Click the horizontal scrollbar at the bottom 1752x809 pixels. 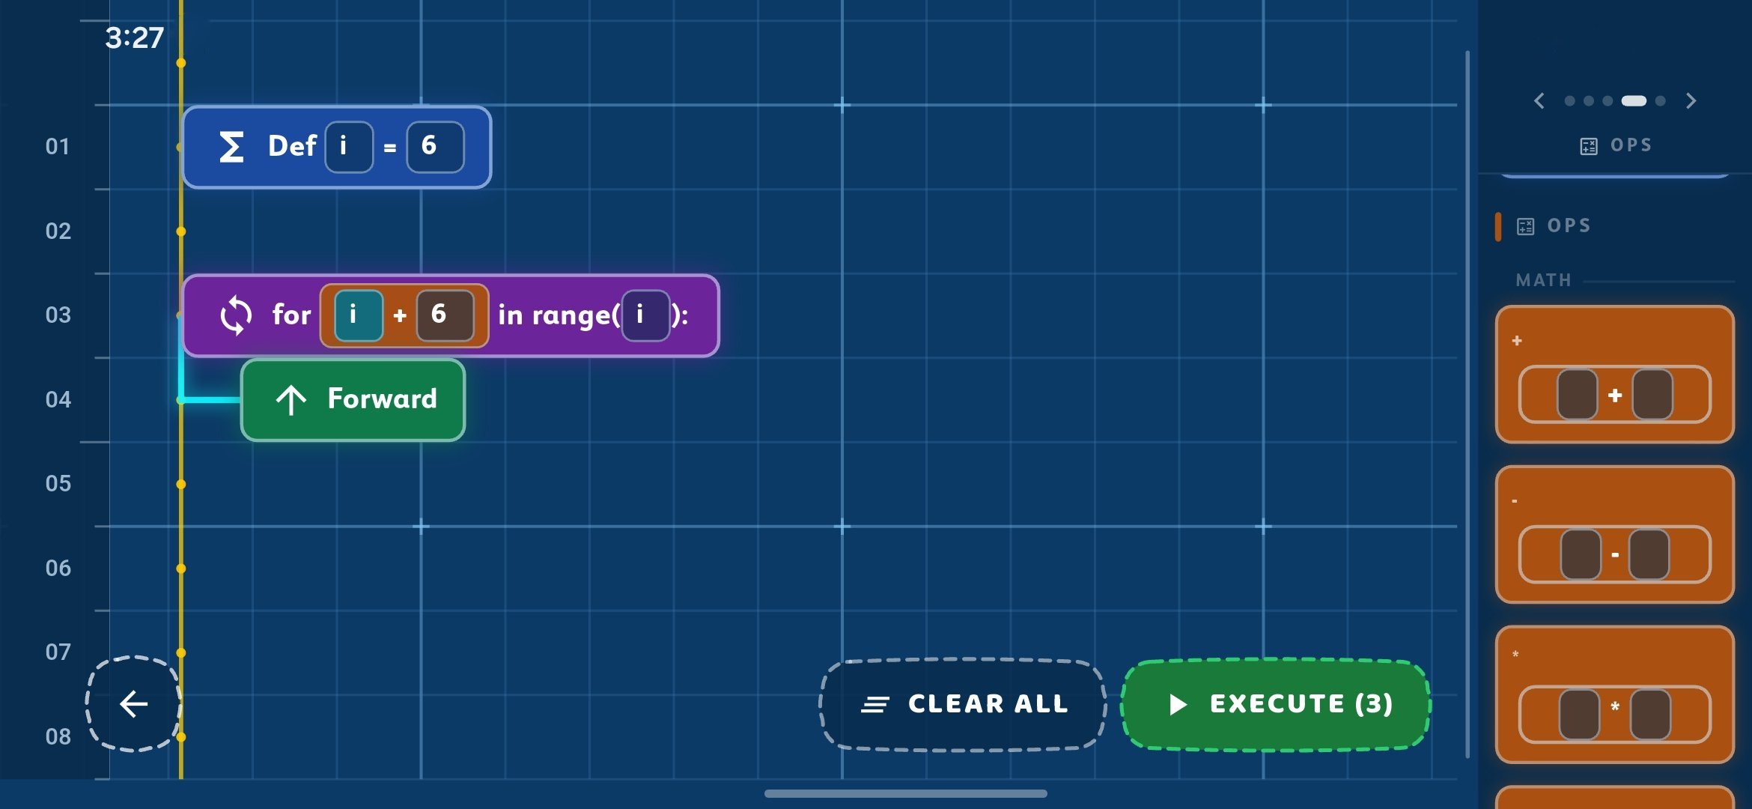pyautogui.click(x=906, y=793)
